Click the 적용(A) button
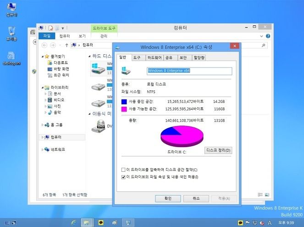 click(x=224, y=198)
